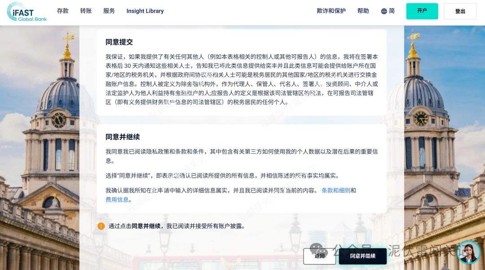Image resolution: width=485 pixels, height=270 pixels.
Task: Click the iFAST Global Bank logo
Action: tap(26, 11)
